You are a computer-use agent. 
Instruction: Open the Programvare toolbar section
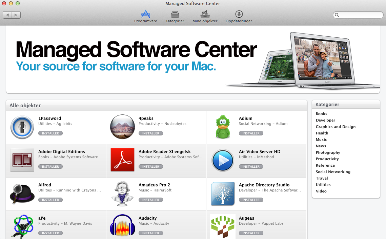pyautogui.click(x=145, y=16)
